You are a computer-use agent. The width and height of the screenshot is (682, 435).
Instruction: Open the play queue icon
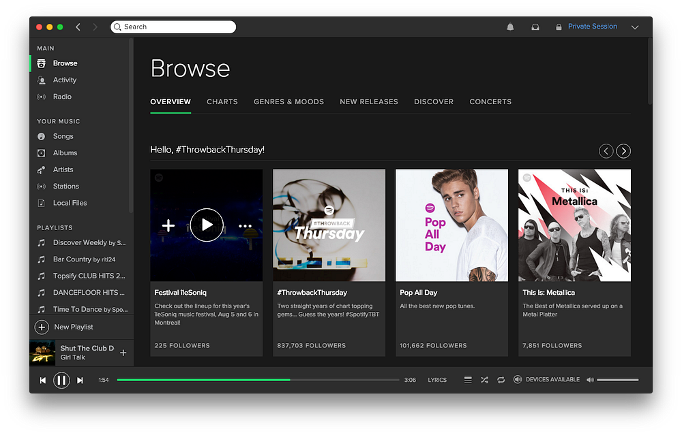tap(468, 380)
